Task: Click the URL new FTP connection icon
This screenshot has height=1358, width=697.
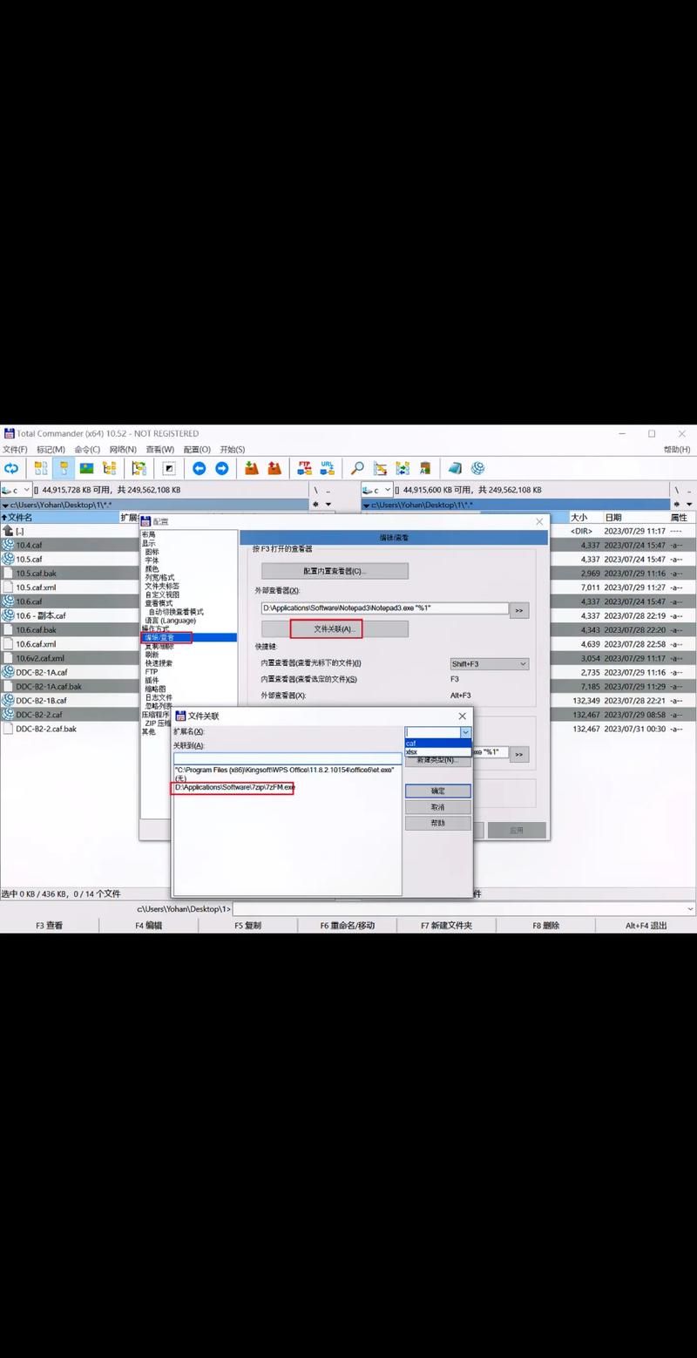Action: 327,468
